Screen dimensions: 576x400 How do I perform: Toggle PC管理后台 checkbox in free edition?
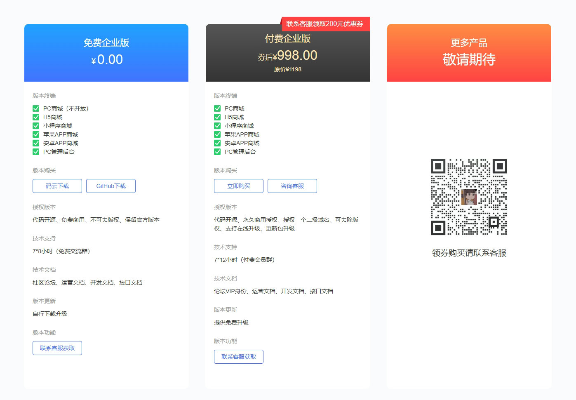(36, 152)
